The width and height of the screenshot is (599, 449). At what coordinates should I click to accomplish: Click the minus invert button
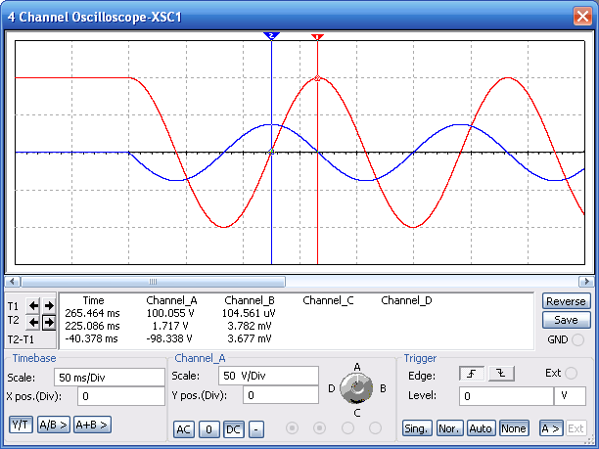click(x=256, y=429)
